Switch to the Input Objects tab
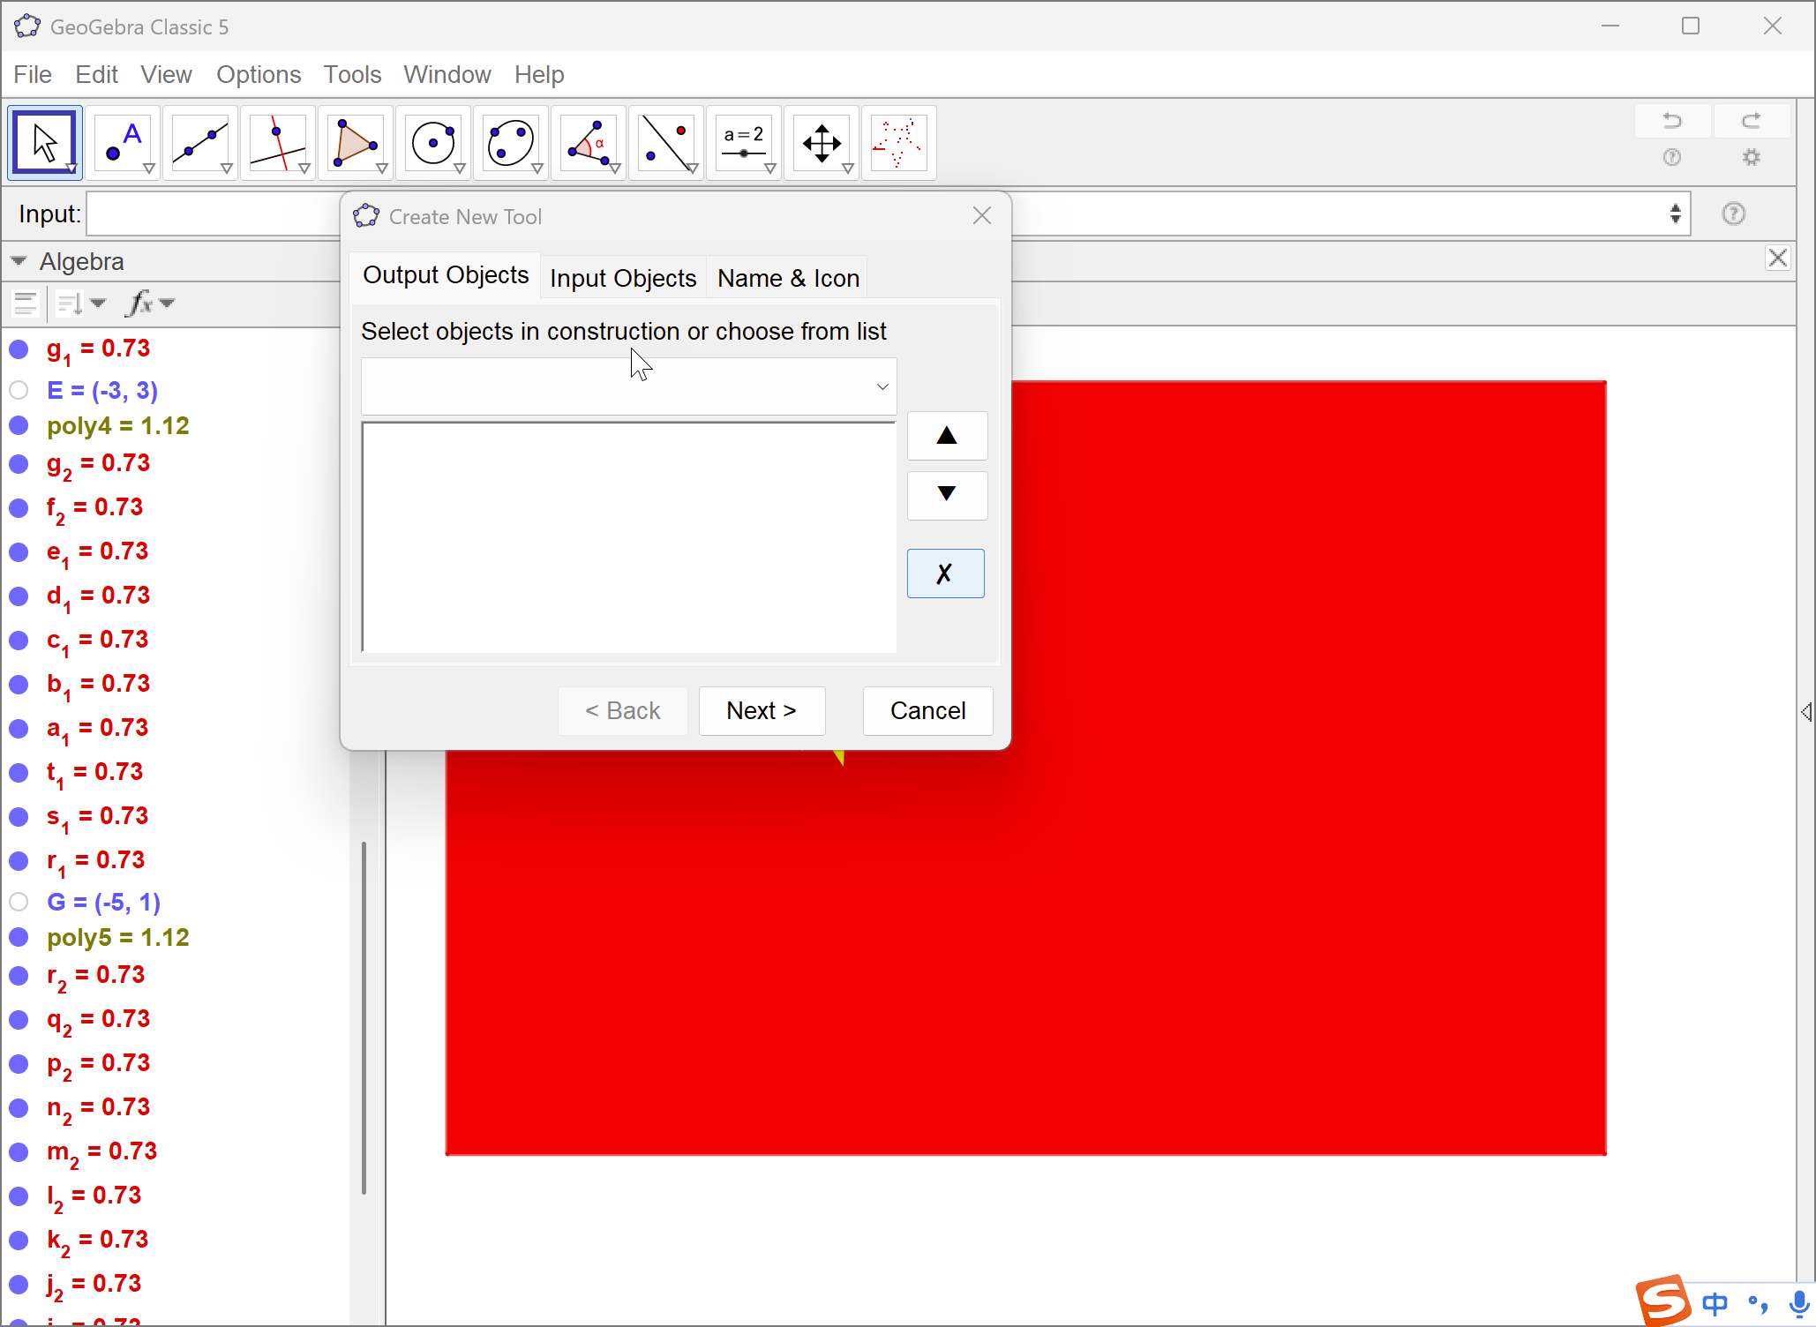 point(623,279)
